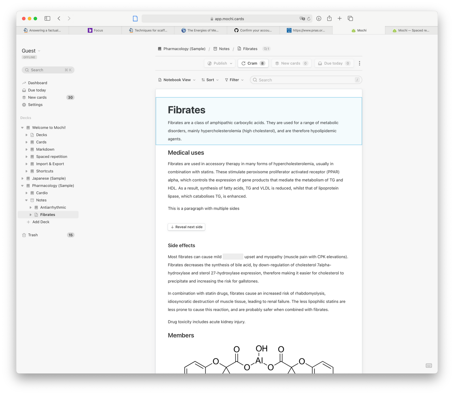Reveal the hidden cloze in Side effects
454x395 pixels.
(233, 257)
